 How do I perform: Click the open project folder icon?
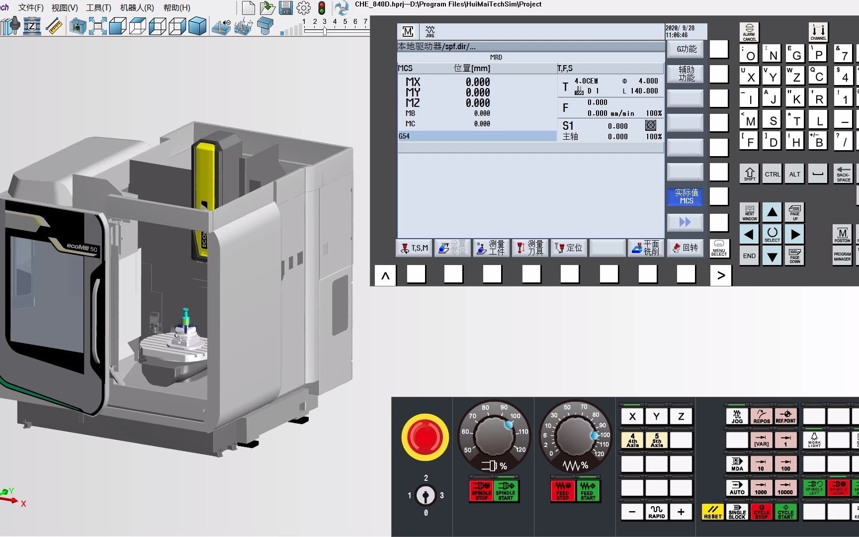267,7
